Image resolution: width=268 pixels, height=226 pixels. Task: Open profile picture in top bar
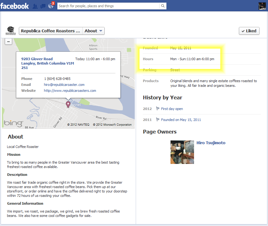[x=262, y=6]
